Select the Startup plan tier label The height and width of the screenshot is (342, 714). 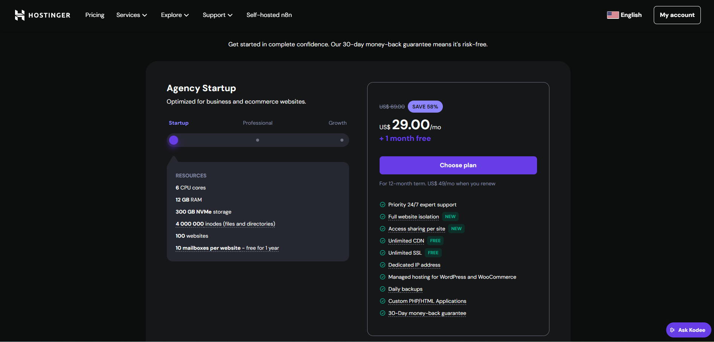pos(178,123)
